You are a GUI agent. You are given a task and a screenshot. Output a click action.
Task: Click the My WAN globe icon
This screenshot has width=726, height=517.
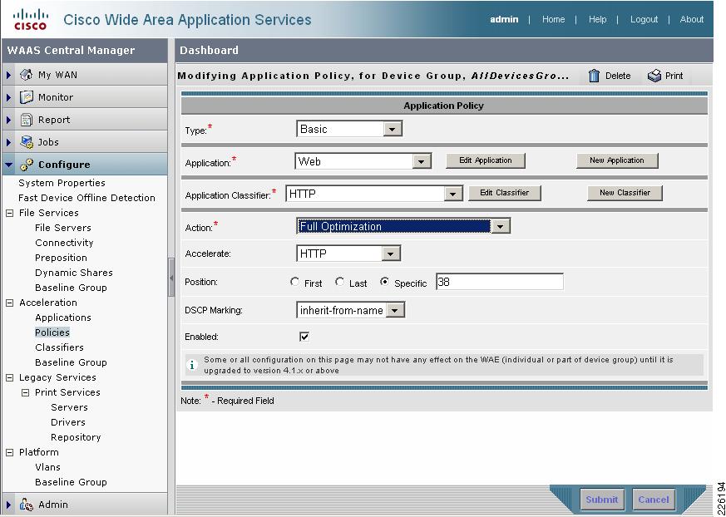click(x=27, y=75)
